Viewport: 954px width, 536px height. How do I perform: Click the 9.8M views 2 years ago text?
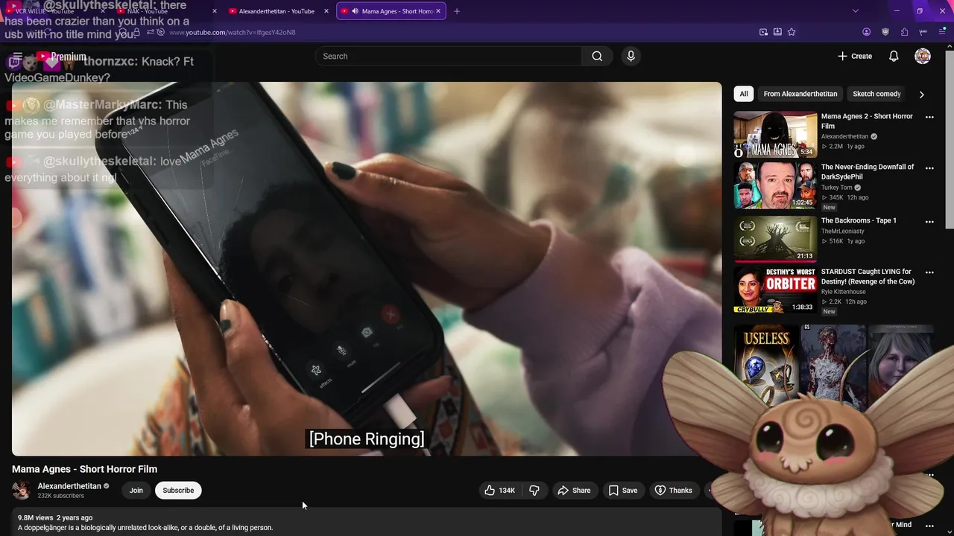pos(55,517)
